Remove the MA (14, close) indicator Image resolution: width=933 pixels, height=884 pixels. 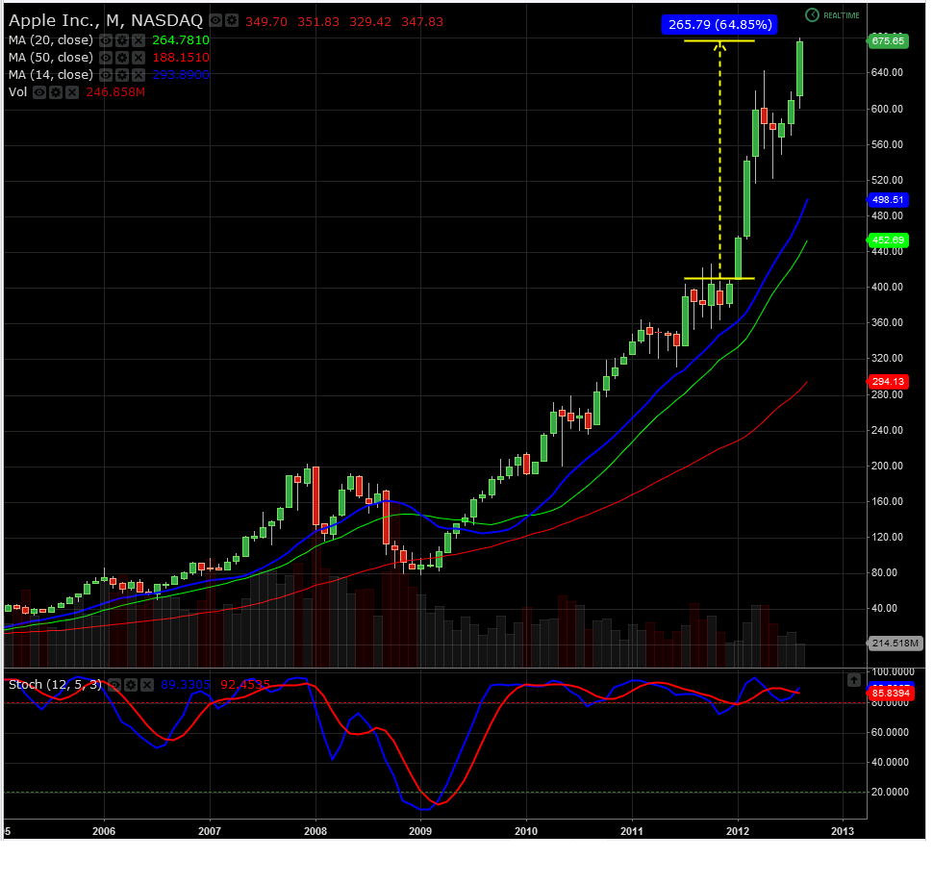point(139,75)
